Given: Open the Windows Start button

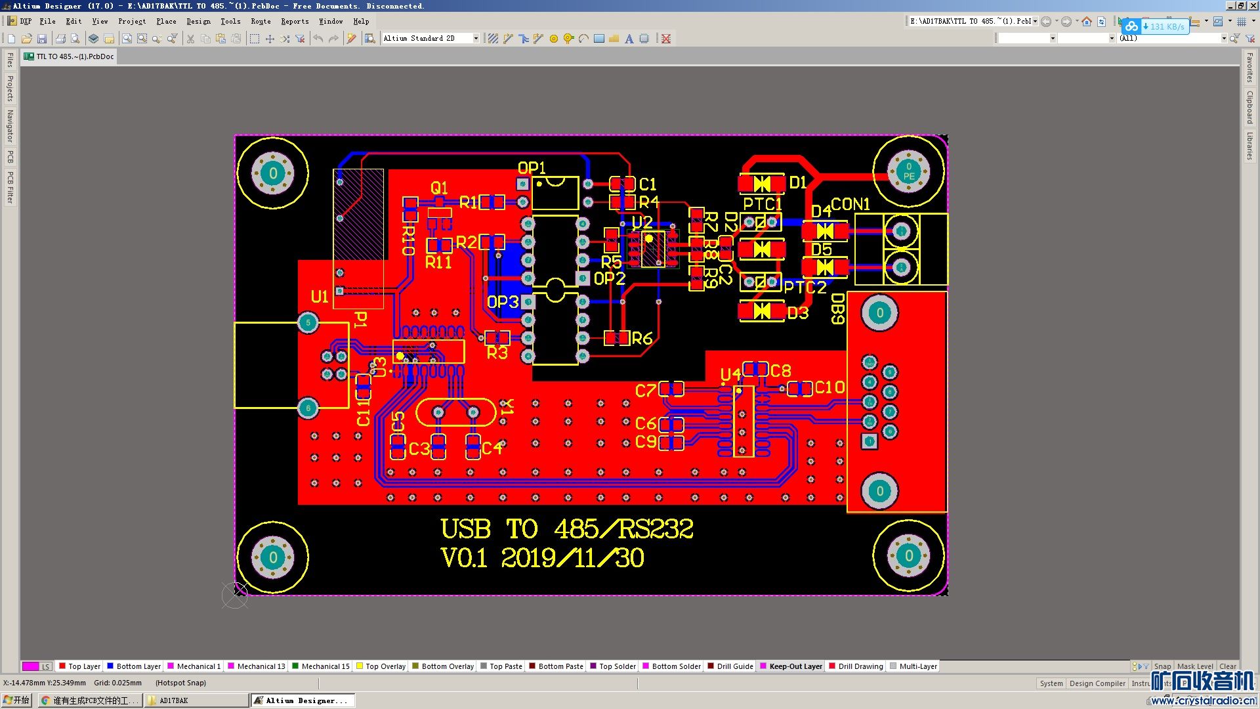Looking at the screenshot, I should point(16,700).
